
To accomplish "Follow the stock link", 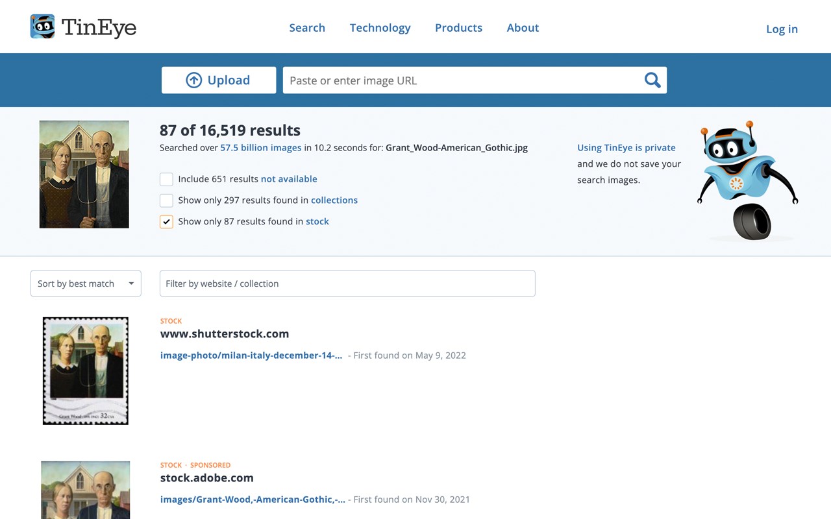I will pyautogui.click(x=317, y=222).
